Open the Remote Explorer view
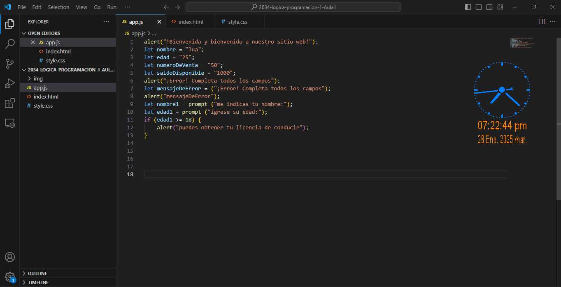Viewport: 561px width, 287px height. pos(9,123)
